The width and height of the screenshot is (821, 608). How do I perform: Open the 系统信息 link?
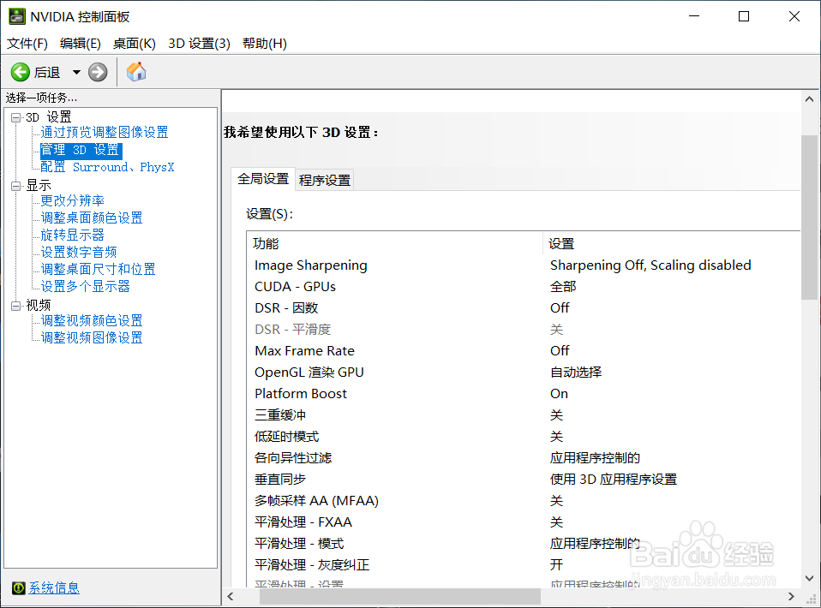click(x=54, y=587)
